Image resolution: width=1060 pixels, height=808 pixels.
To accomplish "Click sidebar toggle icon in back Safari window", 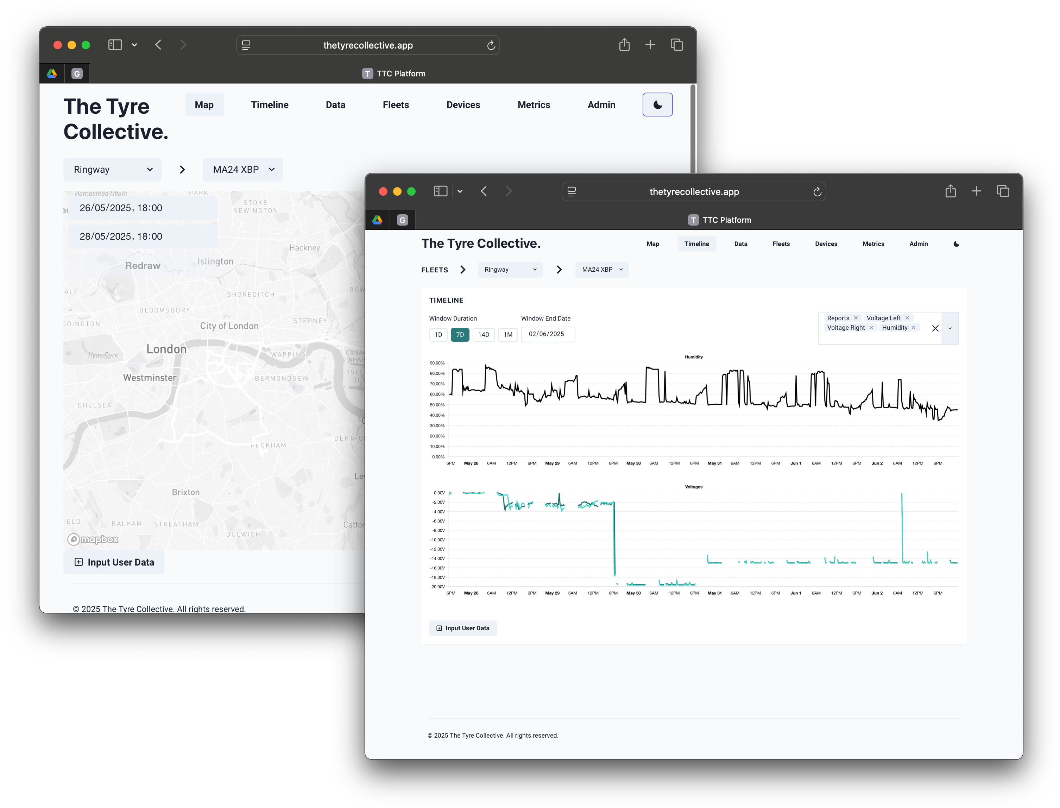I will [x=115, y=45].
